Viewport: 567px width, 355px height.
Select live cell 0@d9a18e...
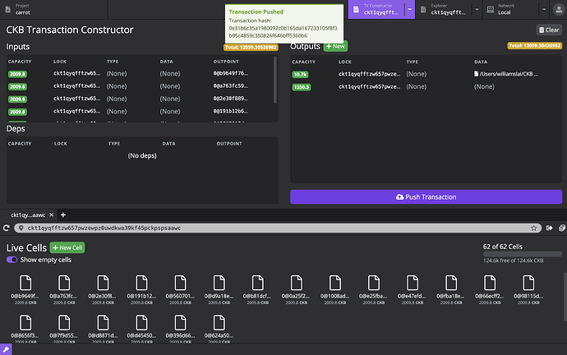pos(219,289)
